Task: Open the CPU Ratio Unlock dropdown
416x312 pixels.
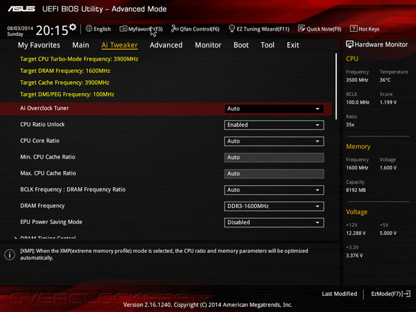Action: point(274,125)
